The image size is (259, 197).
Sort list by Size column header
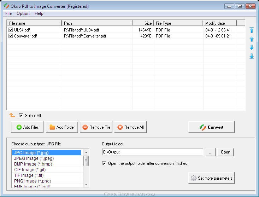point(143,23)
